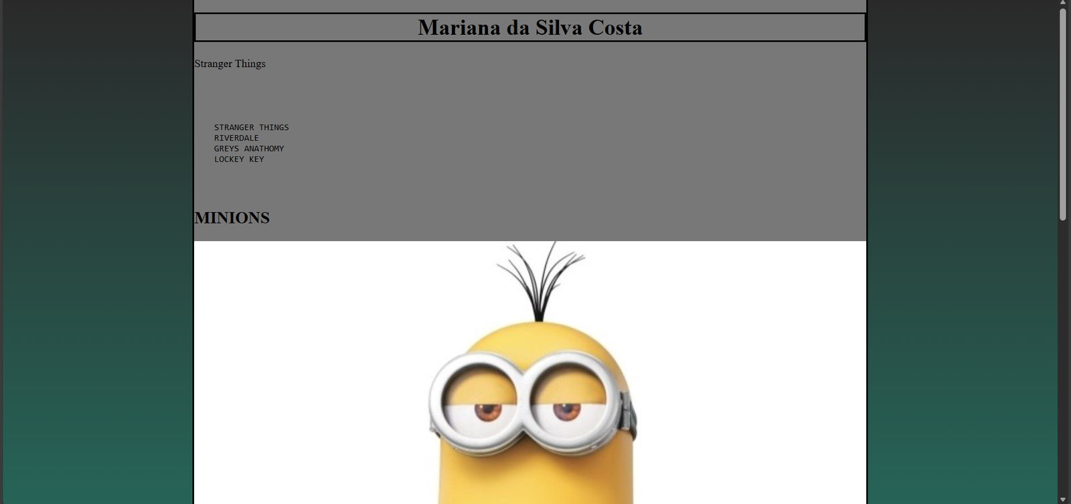Click the green gradient background left of the page
Screen dimensions: 1071x504
(x=97, y=268)
